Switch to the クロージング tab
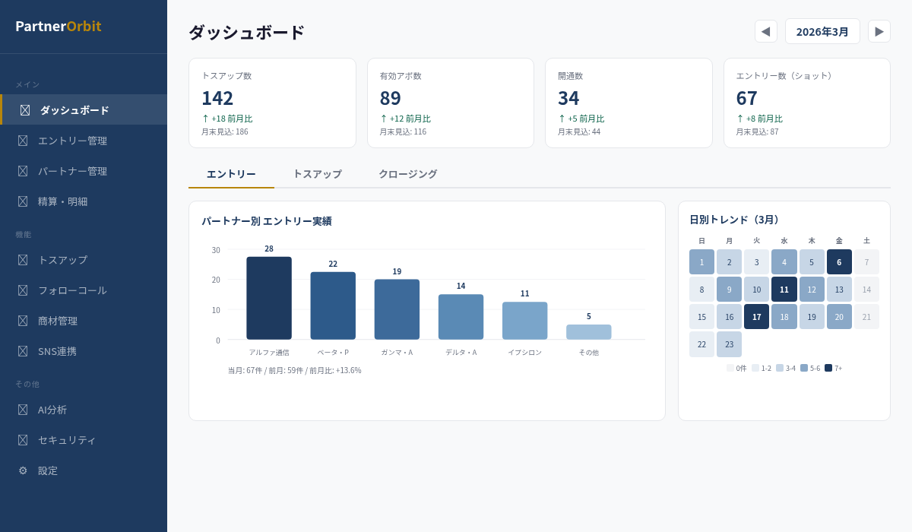 tap(407, 174)
